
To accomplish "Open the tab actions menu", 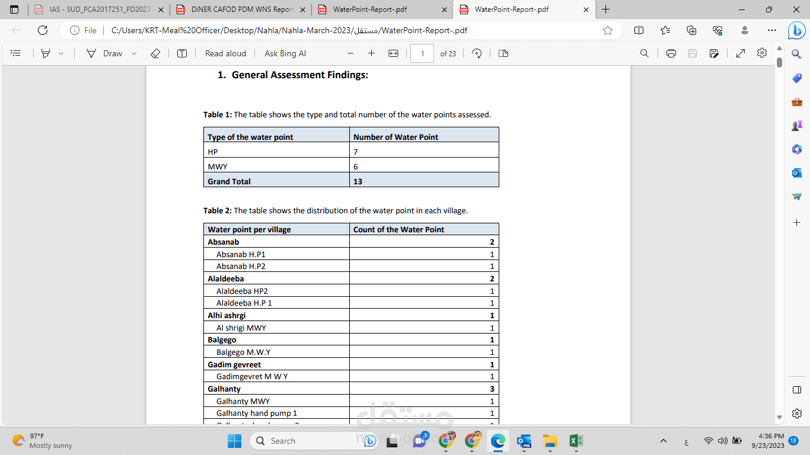I will [14, 9].
